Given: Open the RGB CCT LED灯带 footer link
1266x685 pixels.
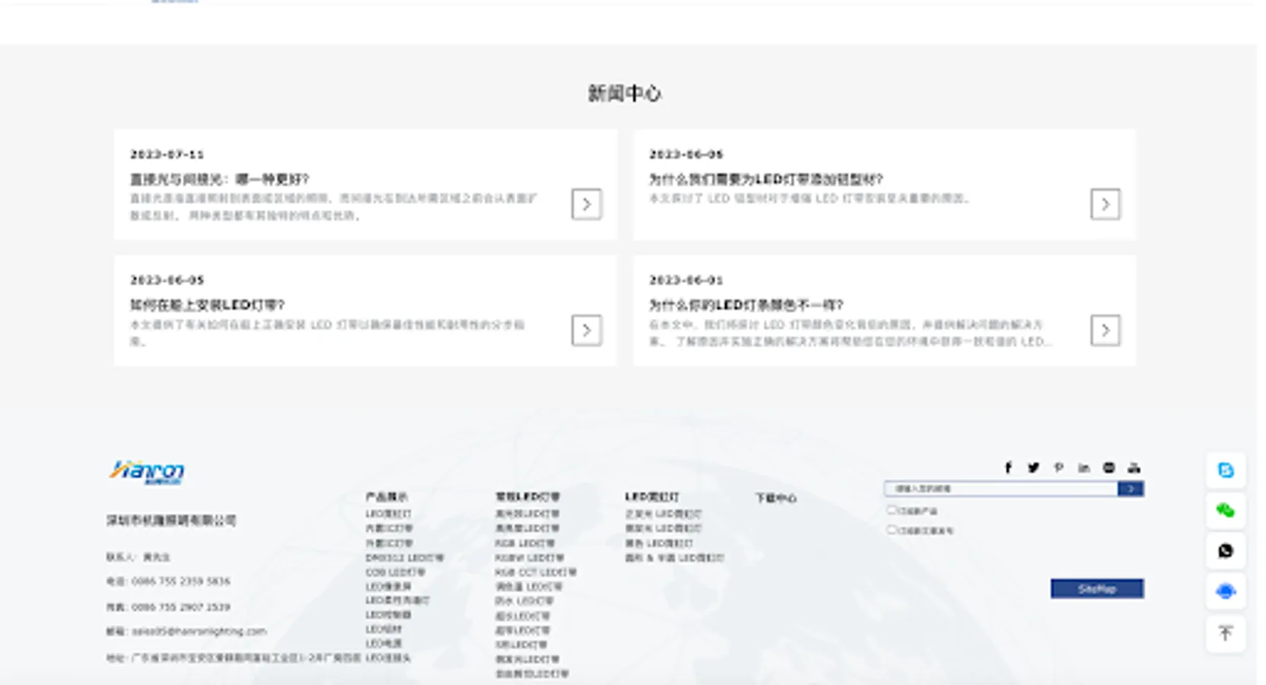Looking at the screenshot, I should point(536,572).
